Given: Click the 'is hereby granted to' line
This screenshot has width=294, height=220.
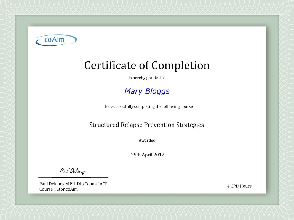Looking at the screenshot, I should pos(147,78).
